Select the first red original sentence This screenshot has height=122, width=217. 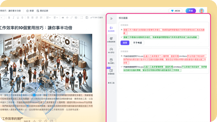[164, 31]
